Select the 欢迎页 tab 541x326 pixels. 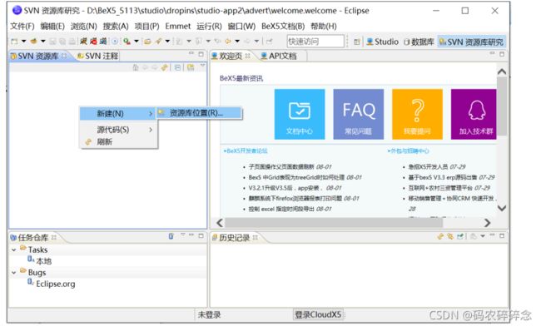(231, 56)
